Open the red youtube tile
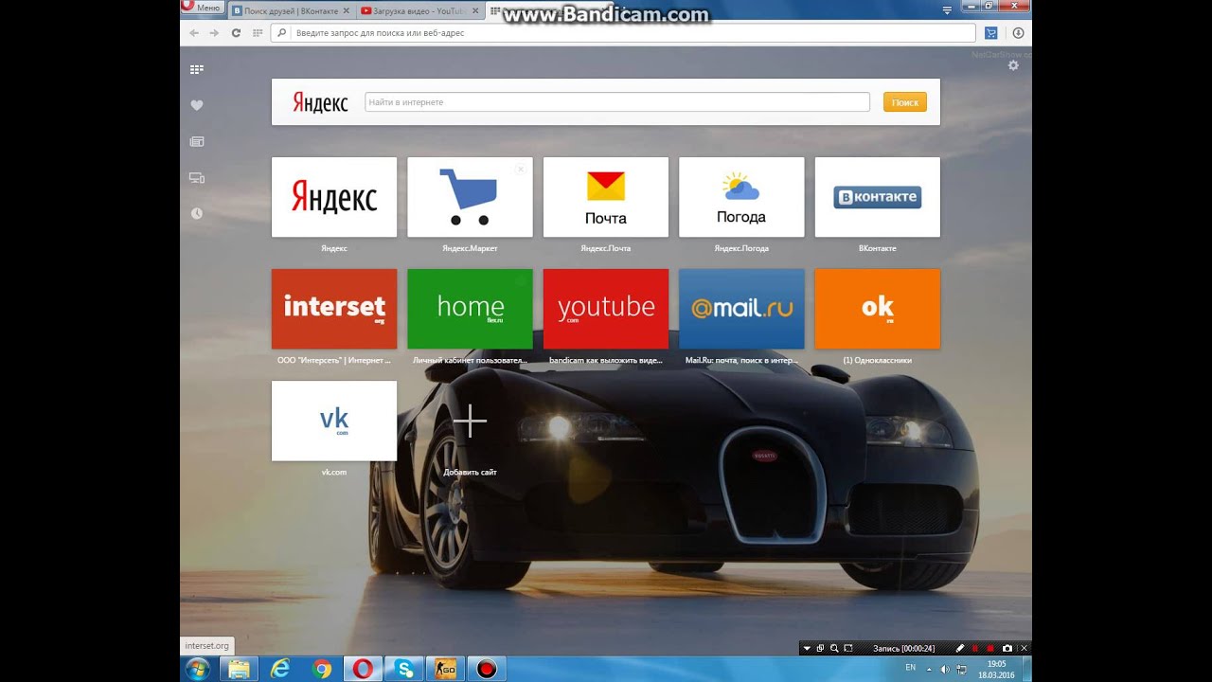Screen dimensions: 1212x682 click(x=606, y=309)
